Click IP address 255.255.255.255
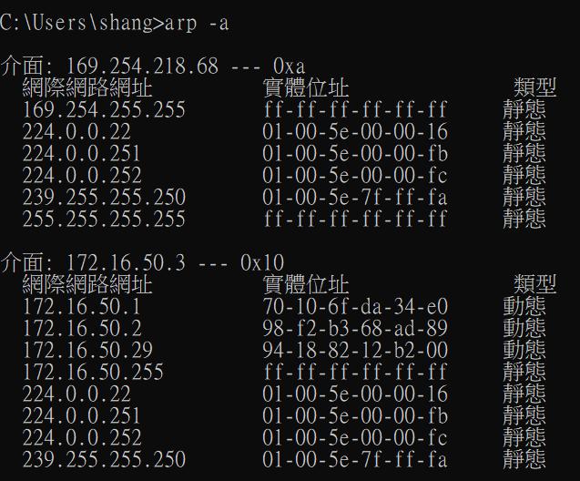The height and width of the screenshot is (481, 580). 104,219
